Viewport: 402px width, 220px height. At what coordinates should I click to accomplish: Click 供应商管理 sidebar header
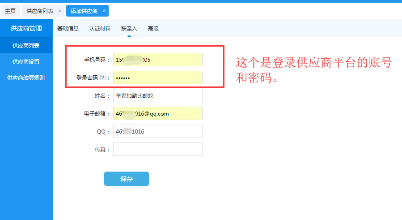coord(26,28)
